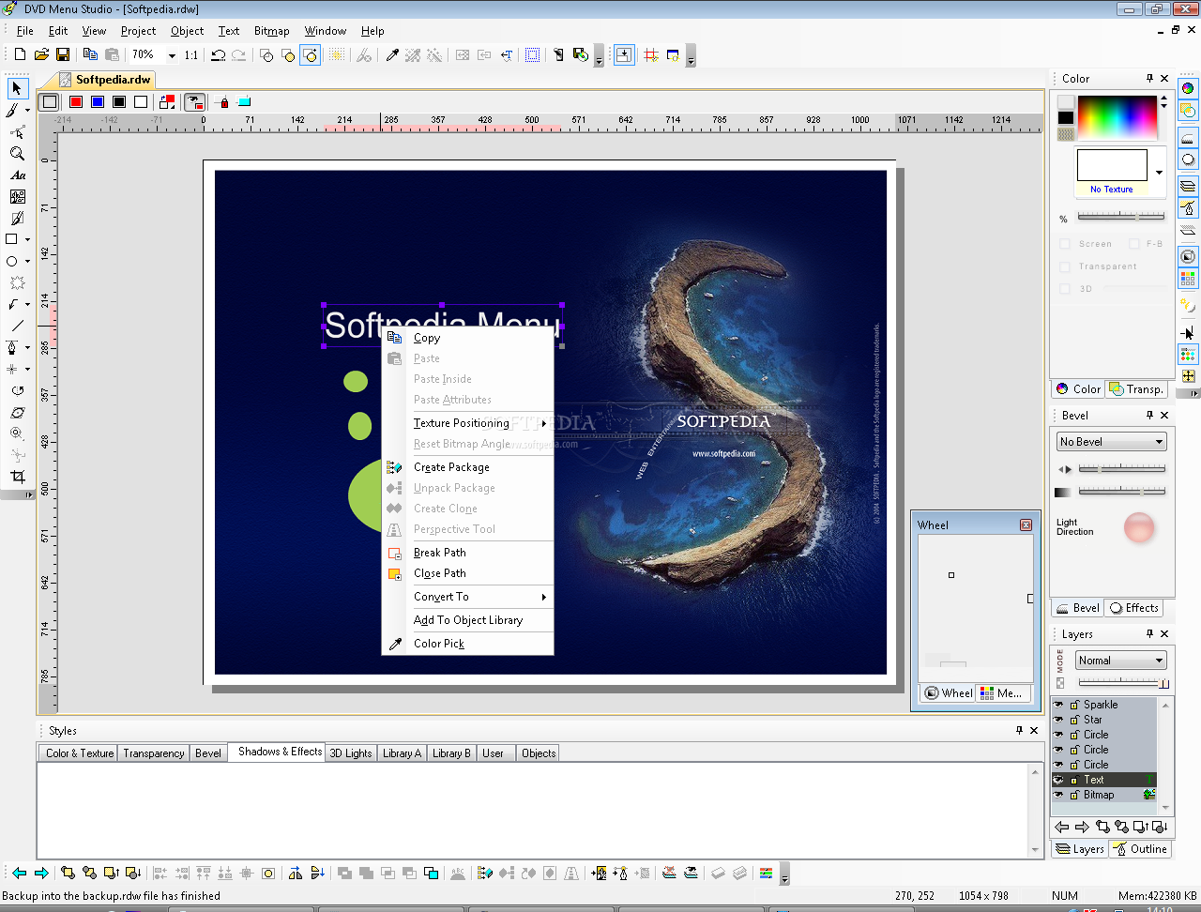Pick a color from the spectrum

[x=1117, y=117]
